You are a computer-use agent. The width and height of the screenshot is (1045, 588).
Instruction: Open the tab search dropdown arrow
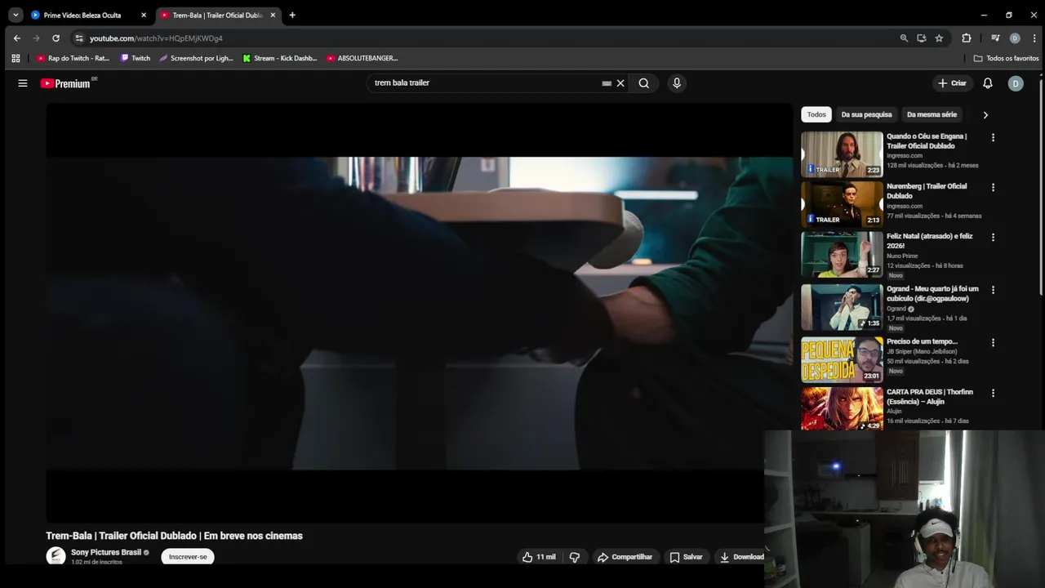coord(16,16)
